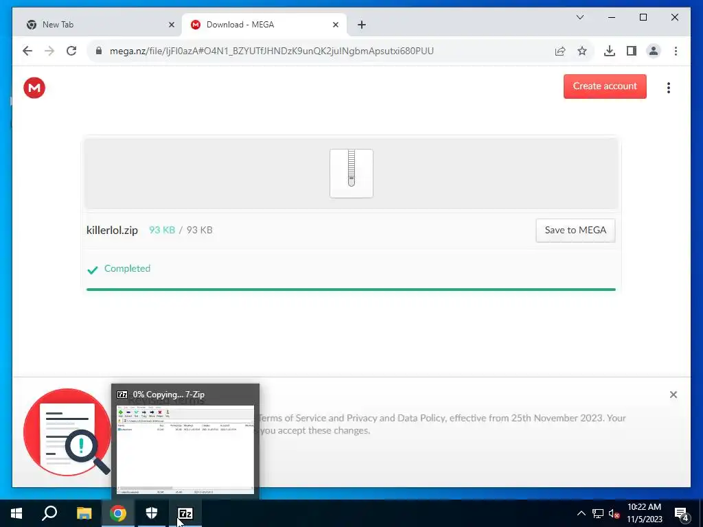Close the Download - MEGA tab

[335, 25]
